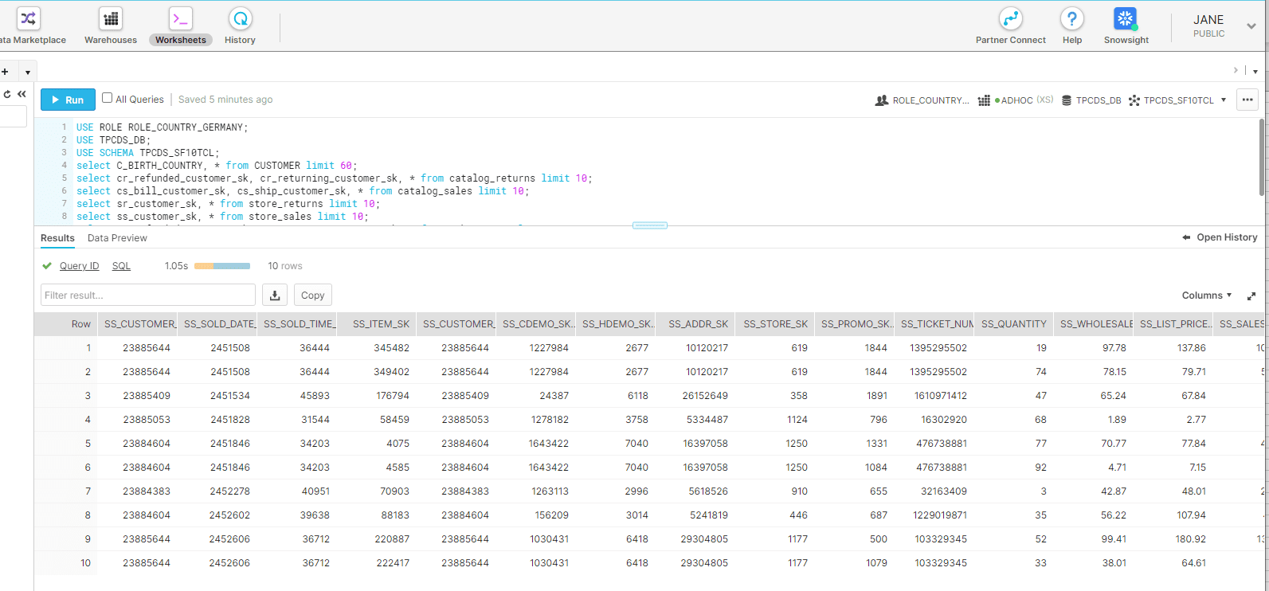
Task: Open the Worksheets page
Action: 181,27
